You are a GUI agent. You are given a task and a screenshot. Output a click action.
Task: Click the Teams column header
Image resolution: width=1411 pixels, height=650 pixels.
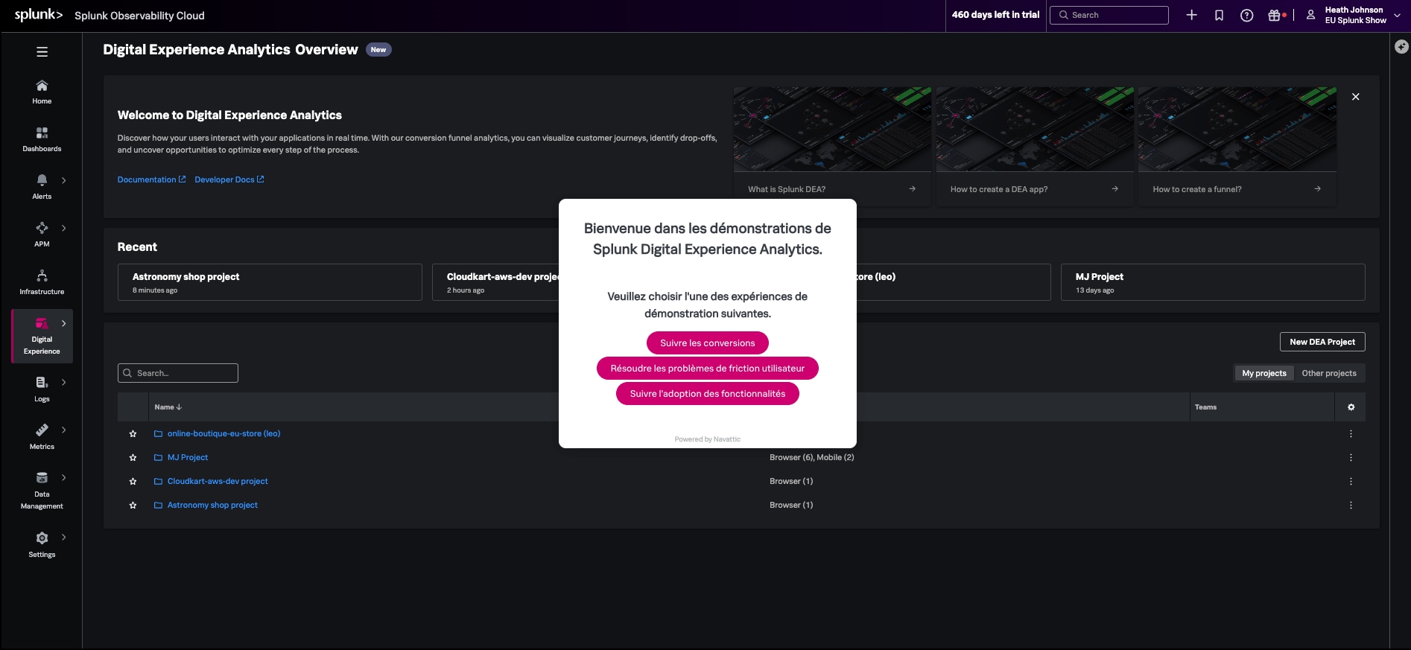[1205, 407]
